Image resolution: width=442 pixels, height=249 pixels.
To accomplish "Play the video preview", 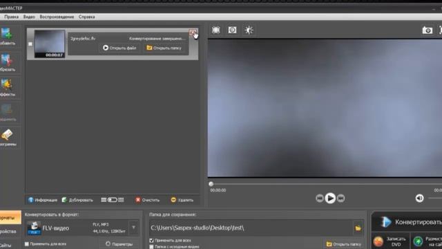I will point(330,199).
